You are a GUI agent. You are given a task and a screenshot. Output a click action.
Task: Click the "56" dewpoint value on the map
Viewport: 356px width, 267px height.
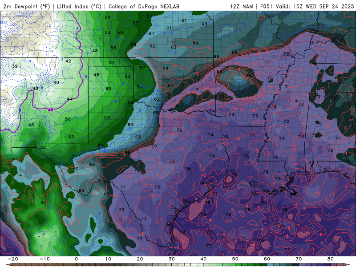(120, 32)
